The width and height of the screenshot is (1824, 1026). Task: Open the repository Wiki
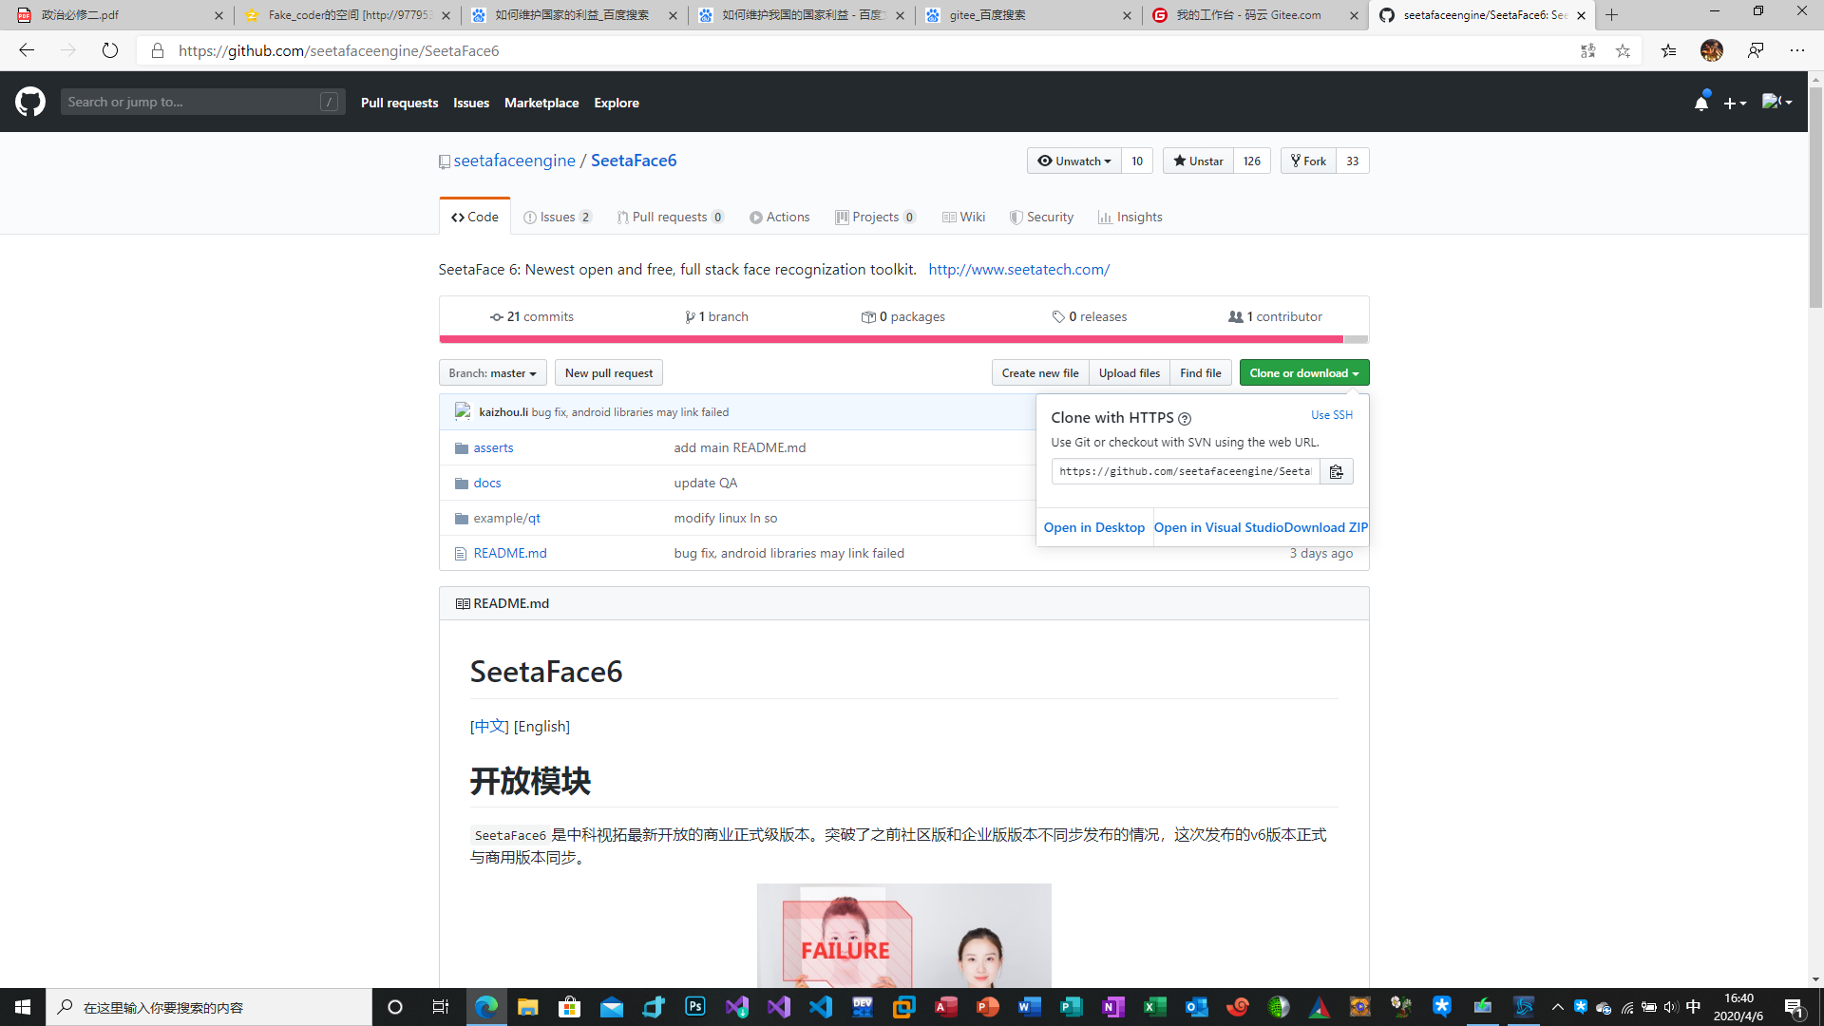963,217
